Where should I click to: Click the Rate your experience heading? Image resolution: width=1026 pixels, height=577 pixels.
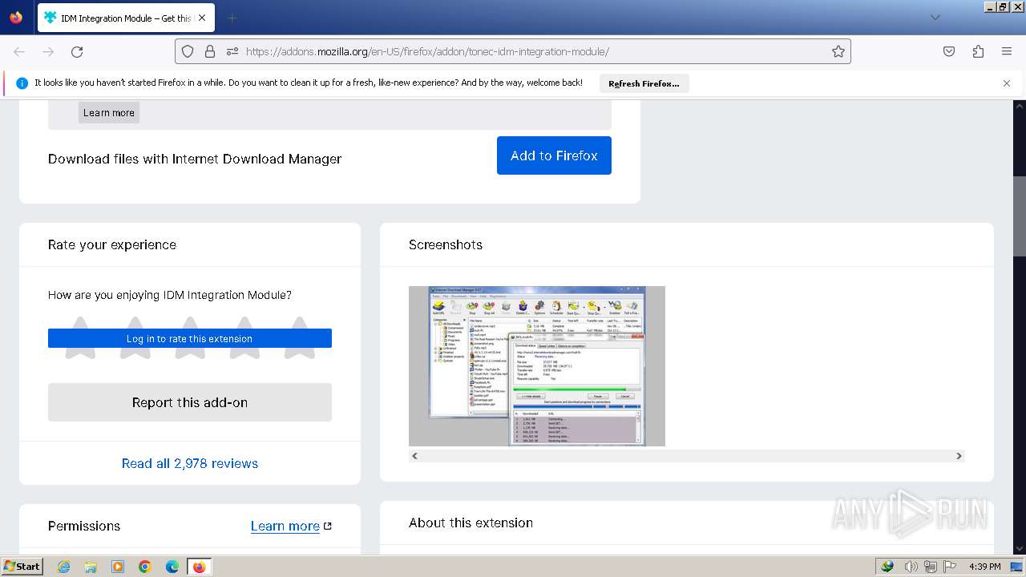pyautogui.click(x=112, y=244)
